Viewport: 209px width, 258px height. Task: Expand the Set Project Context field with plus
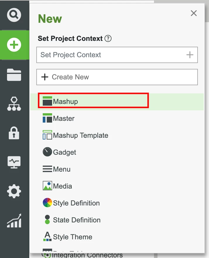(x=189, y=55)
